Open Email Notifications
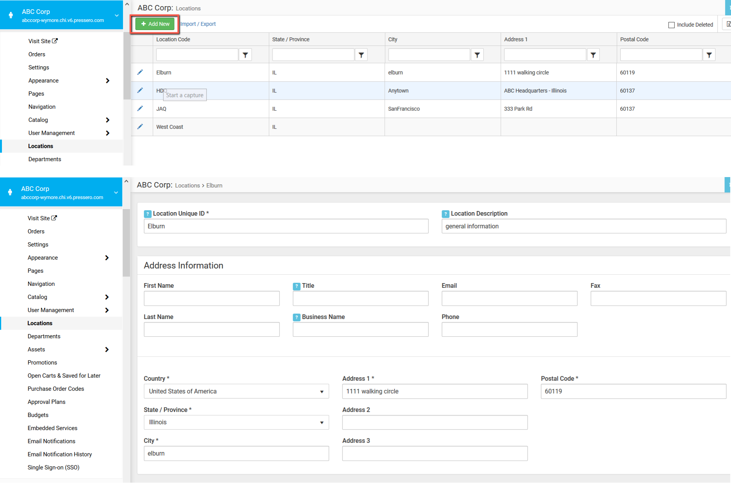Screen dimensions: 731x483 click(52, 441)
